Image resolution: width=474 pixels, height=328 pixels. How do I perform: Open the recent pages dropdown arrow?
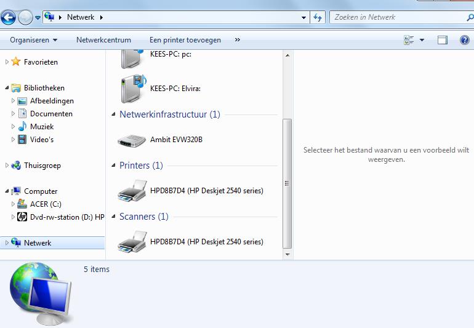click(x=38, y=17)
